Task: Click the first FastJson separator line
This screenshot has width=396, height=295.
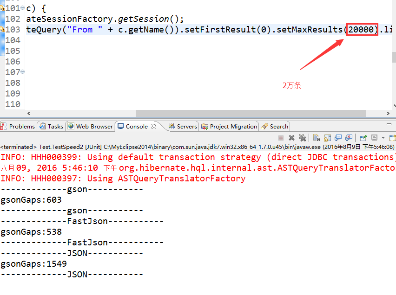Action: pos(82,221)
